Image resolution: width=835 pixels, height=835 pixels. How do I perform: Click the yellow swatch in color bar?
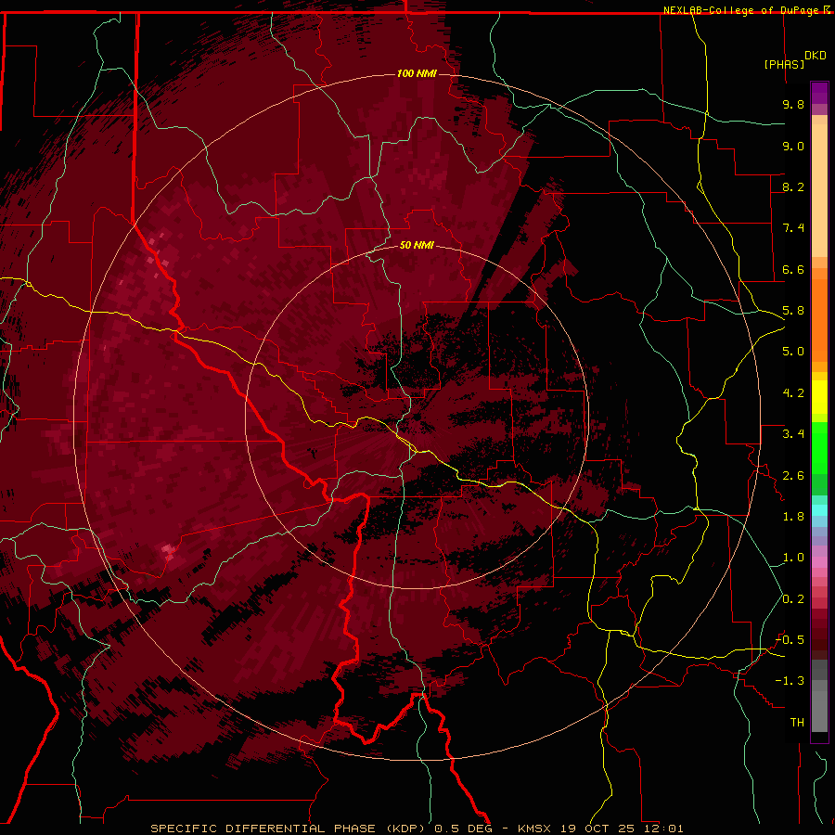point(819,397)
